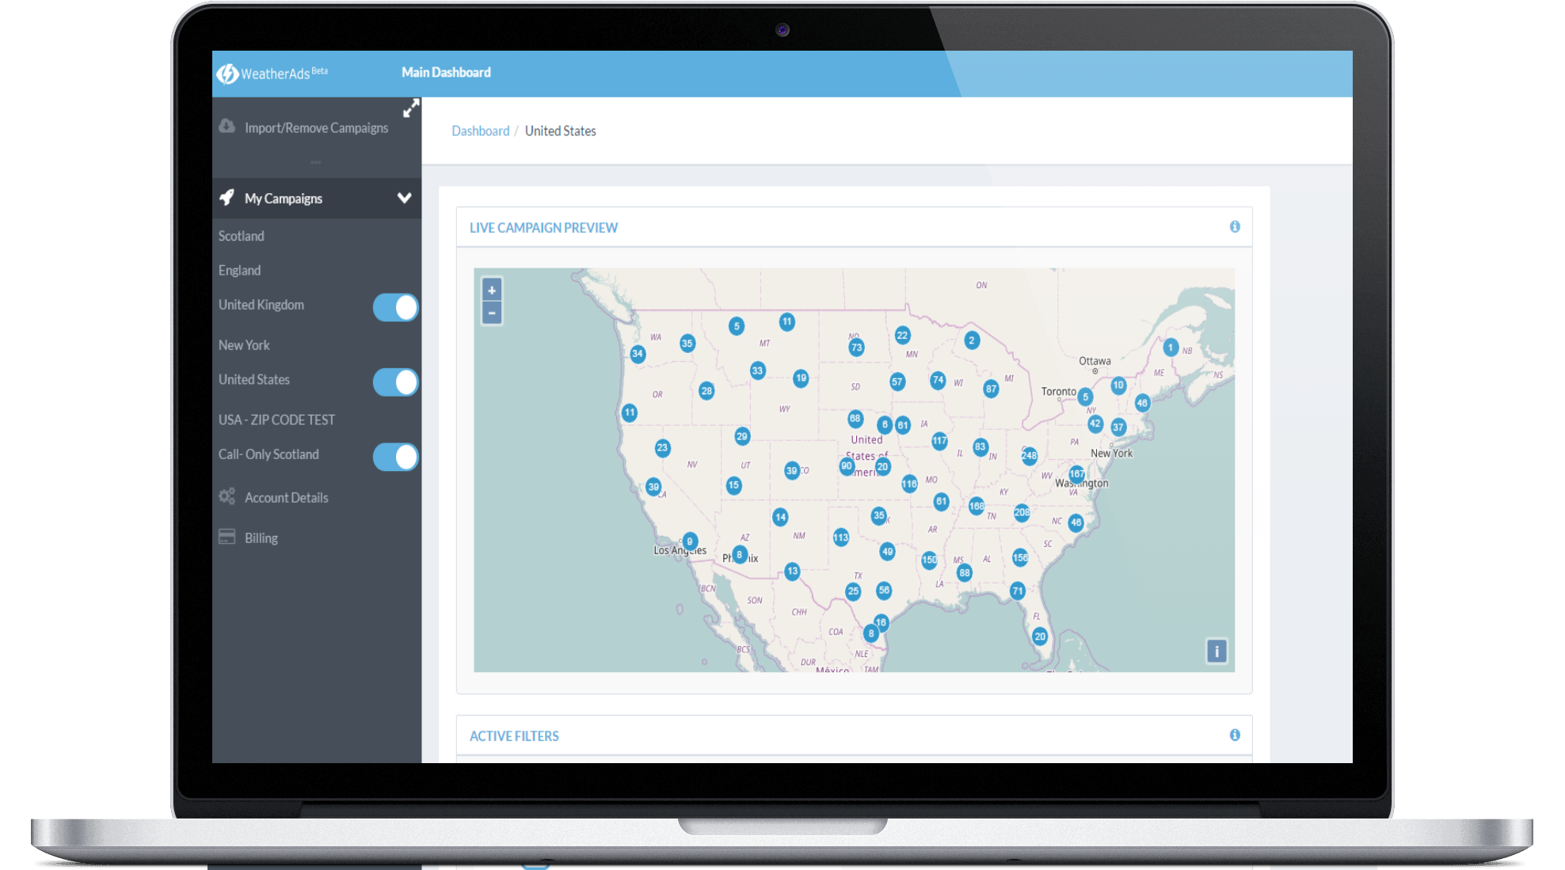
Task: Zoom in the map with plus button
Action: pyautogui.click(x=492, y=290)
